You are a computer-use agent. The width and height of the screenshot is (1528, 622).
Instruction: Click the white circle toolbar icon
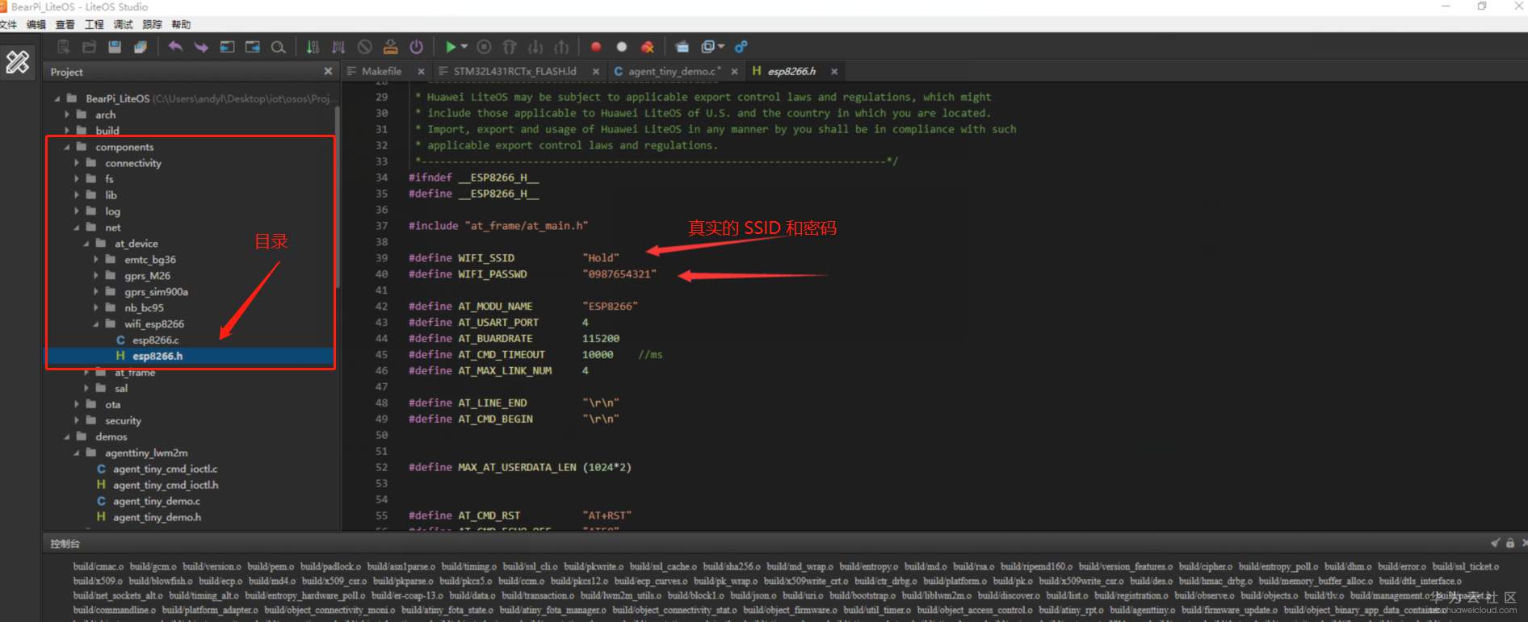[x=622, y=47]
